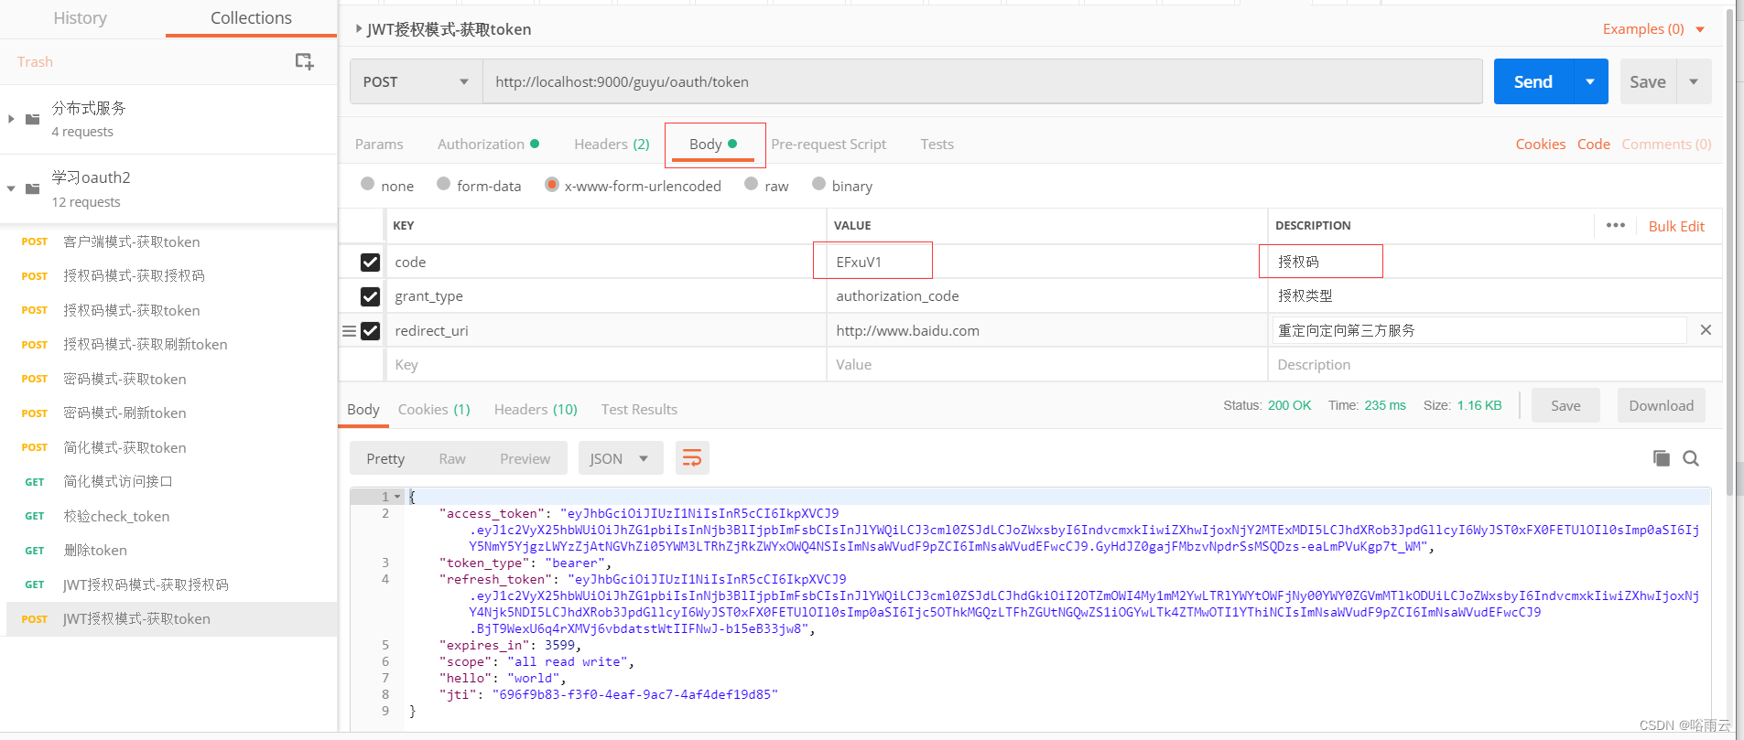Click the empty Key field
The image size is (1744, 740).
(605, 364)
